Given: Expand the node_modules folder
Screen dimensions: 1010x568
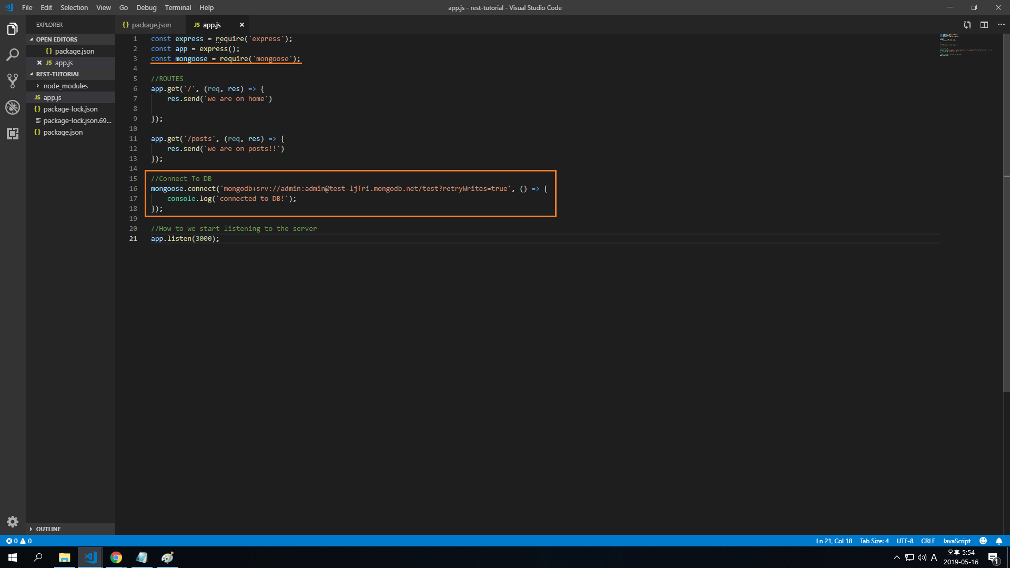Looking at the screenshot, I should (70, 86).
